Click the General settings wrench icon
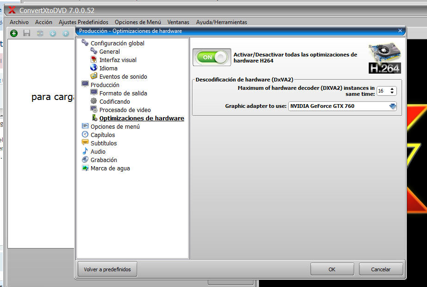Image resolution: width=427 pixels, height=287 pixels. coord(93,51)
